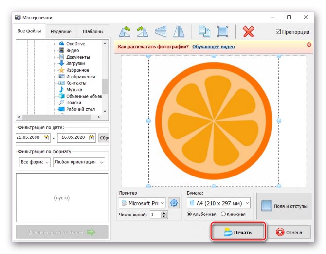Expand the Документы folder in the tree
Screen dimensions: 326x254
coord(54,57)
